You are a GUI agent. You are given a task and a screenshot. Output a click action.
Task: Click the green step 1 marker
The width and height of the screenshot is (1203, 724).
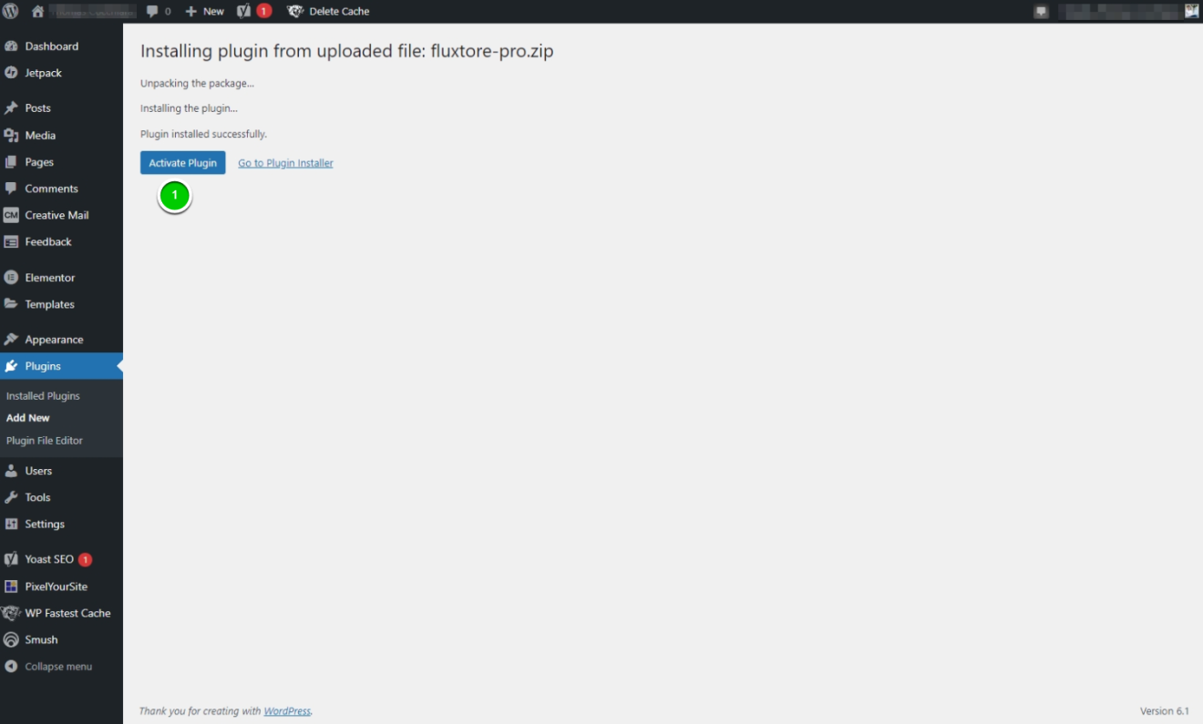tap(174, 195)
